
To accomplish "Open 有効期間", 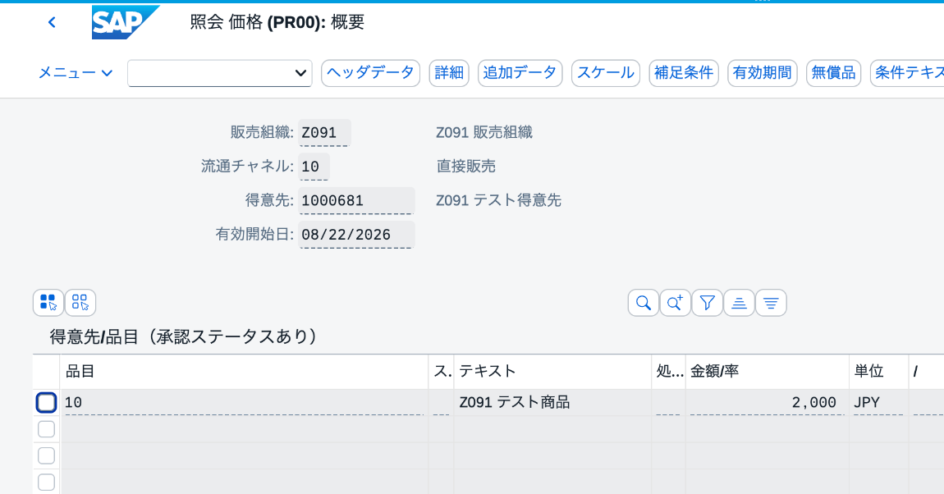I will [x=763, y=73].
